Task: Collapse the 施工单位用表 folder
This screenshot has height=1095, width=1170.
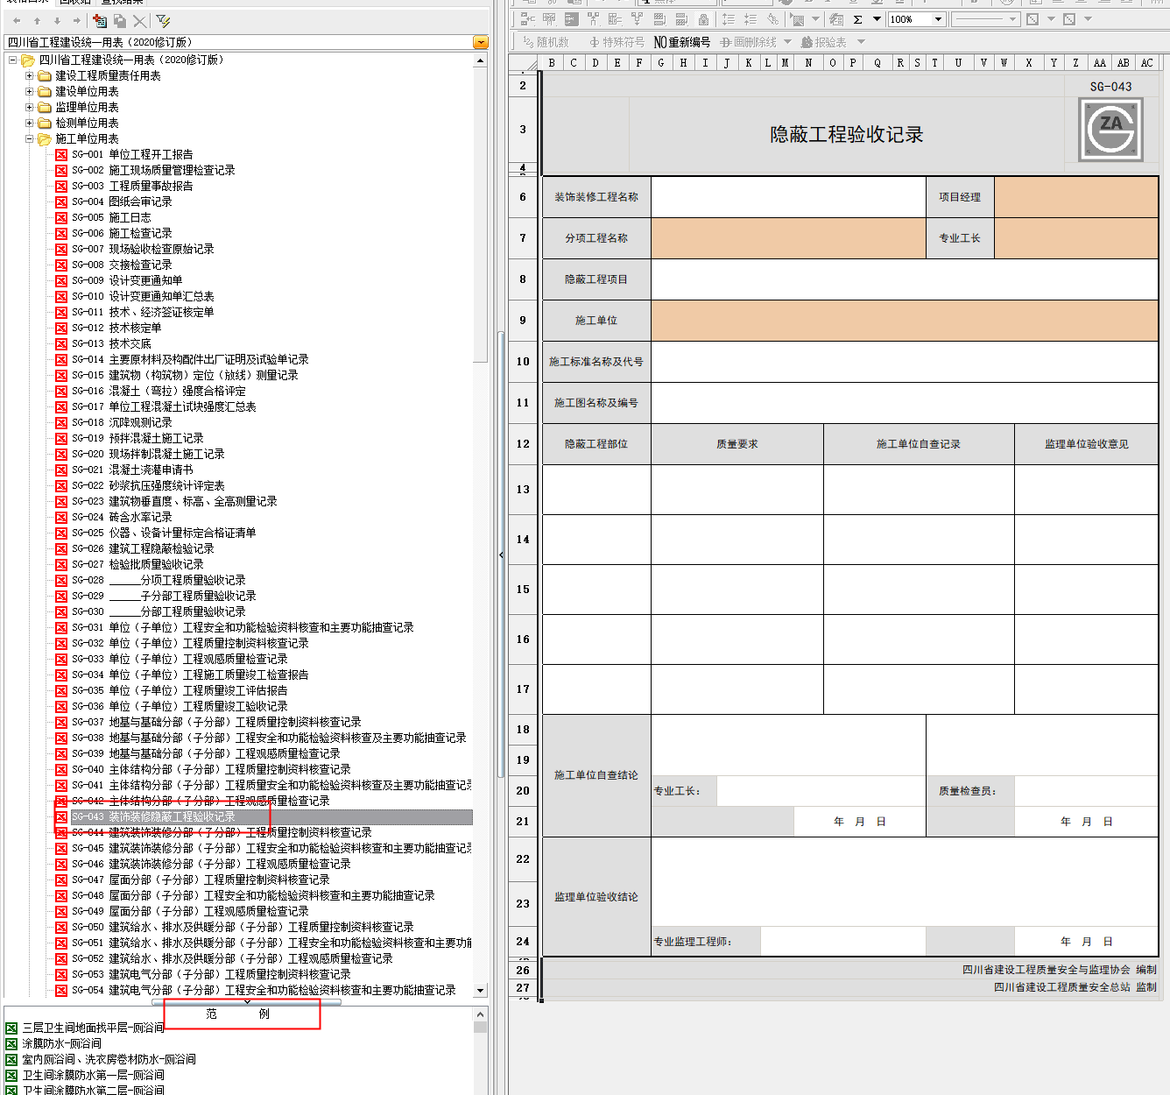Action: pos(29,139)
